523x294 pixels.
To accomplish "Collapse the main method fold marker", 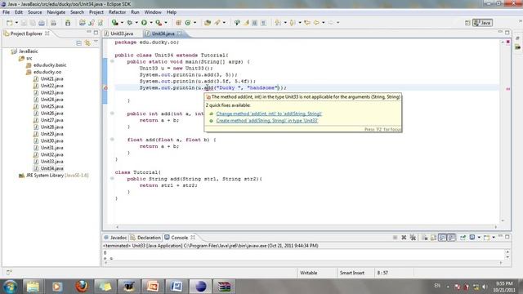I will pos(112,62).
